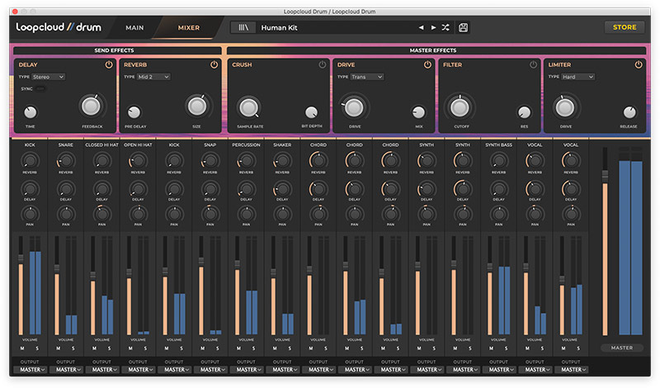This screenshot has height=388, width=660.
Task: Solo the Open Hi Hat channel
Action: pos(145,348)
